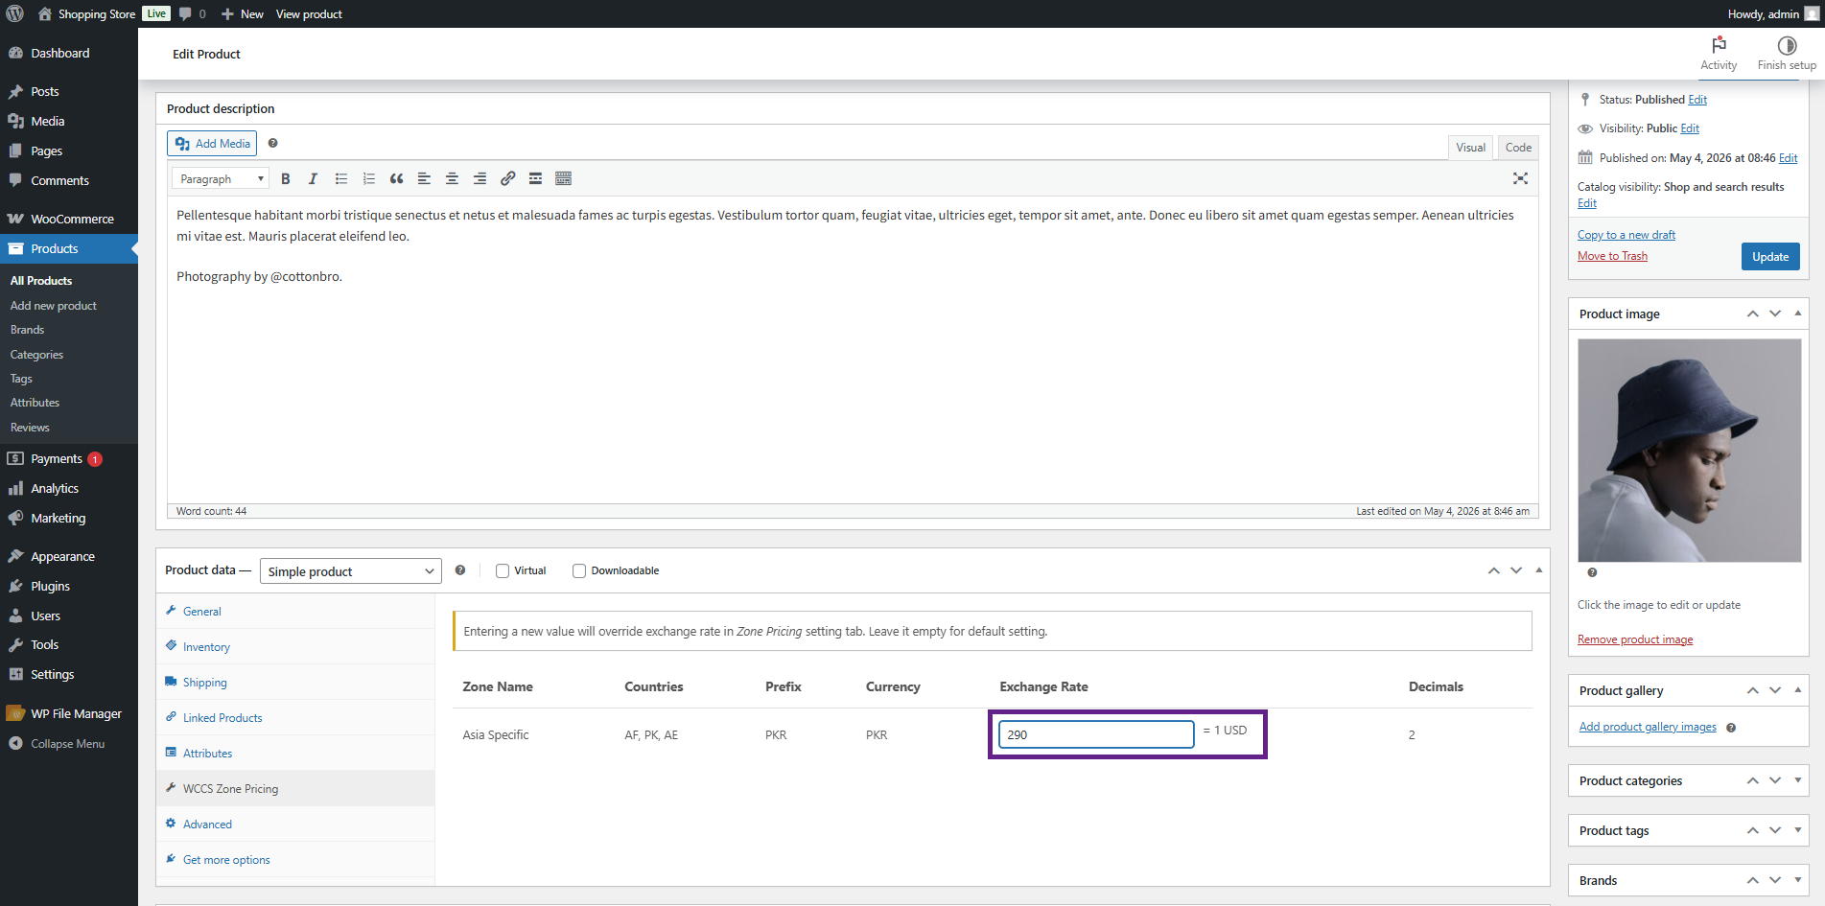
Task: Click Move to Trash link
Action: [x=1612, y=256]
